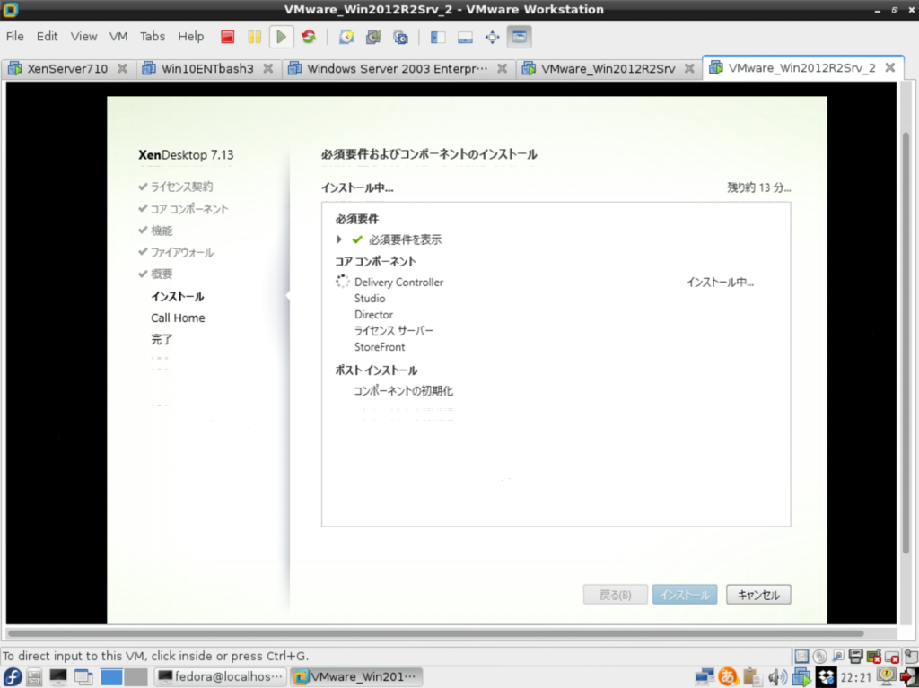The width and height of the screenshot is (919, 688).
Task: Close the XenServer710 tab
Action: click(122, 68)
